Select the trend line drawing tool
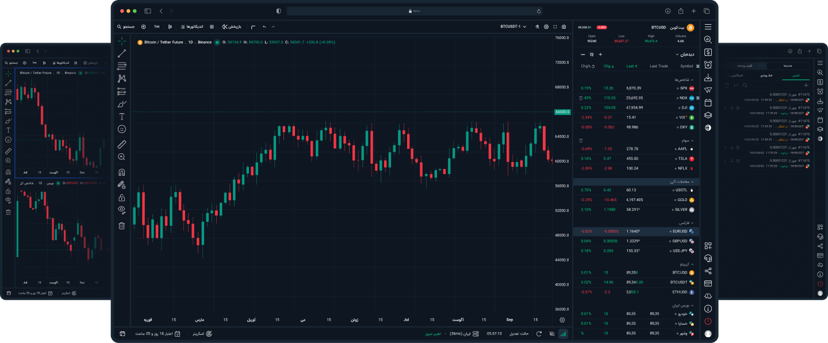 (x=122, y=53)
